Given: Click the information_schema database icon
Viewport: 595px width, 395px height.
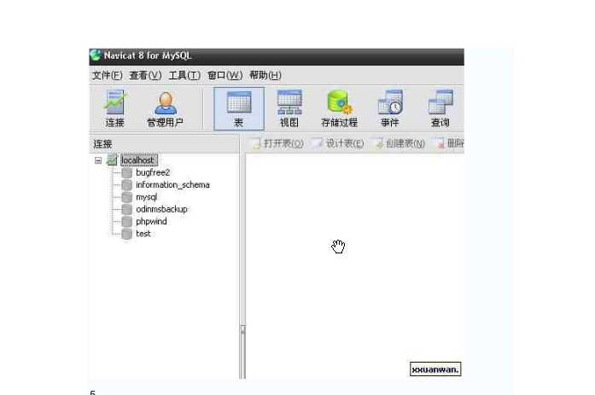Looking at the screenshot, I should point(126,185).
